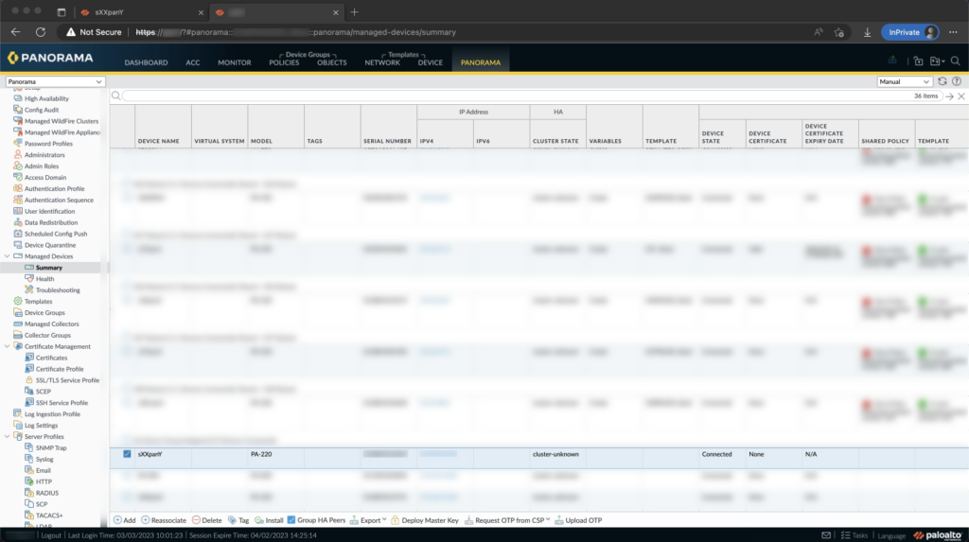Click the Syslog profile icon
969x542 pixels.
click(x=29, y=459)
